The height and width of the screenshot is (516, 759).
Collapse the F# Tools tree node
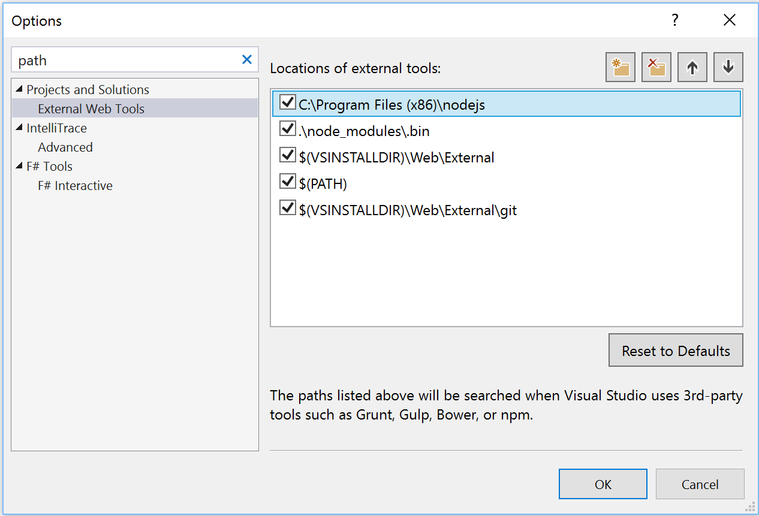pos(20,167)
